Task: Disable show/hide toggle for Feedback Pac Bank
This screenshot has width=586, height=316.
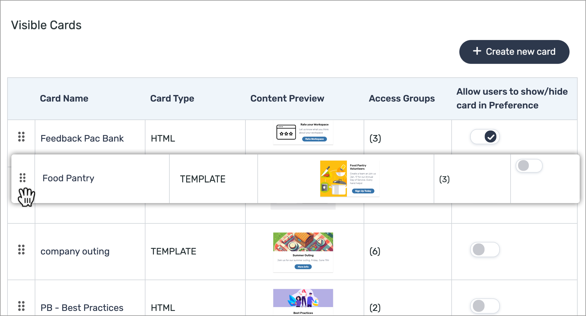Action: pos(485,136)
